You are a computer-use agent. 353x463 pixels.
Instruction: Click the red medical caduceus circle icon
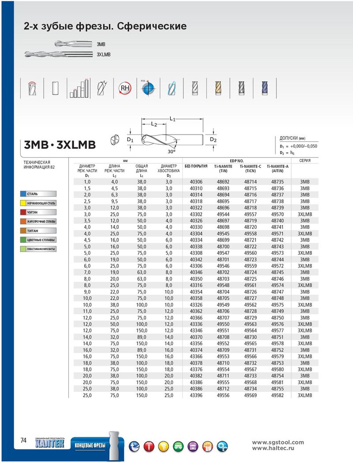(149, 447)
